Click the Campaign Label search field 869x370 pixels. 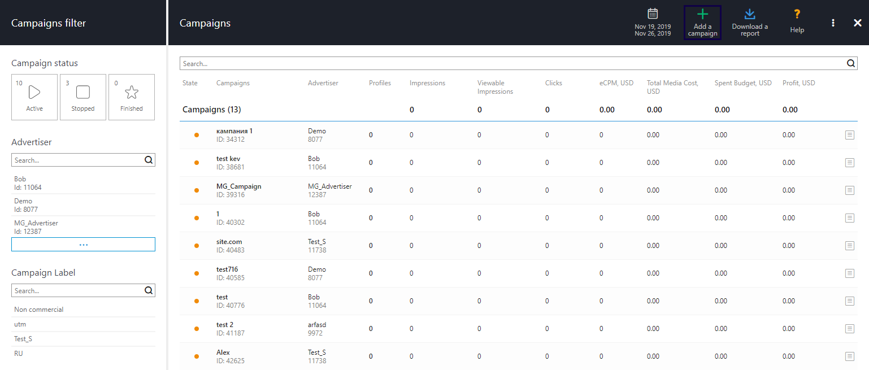click(77, 290)
